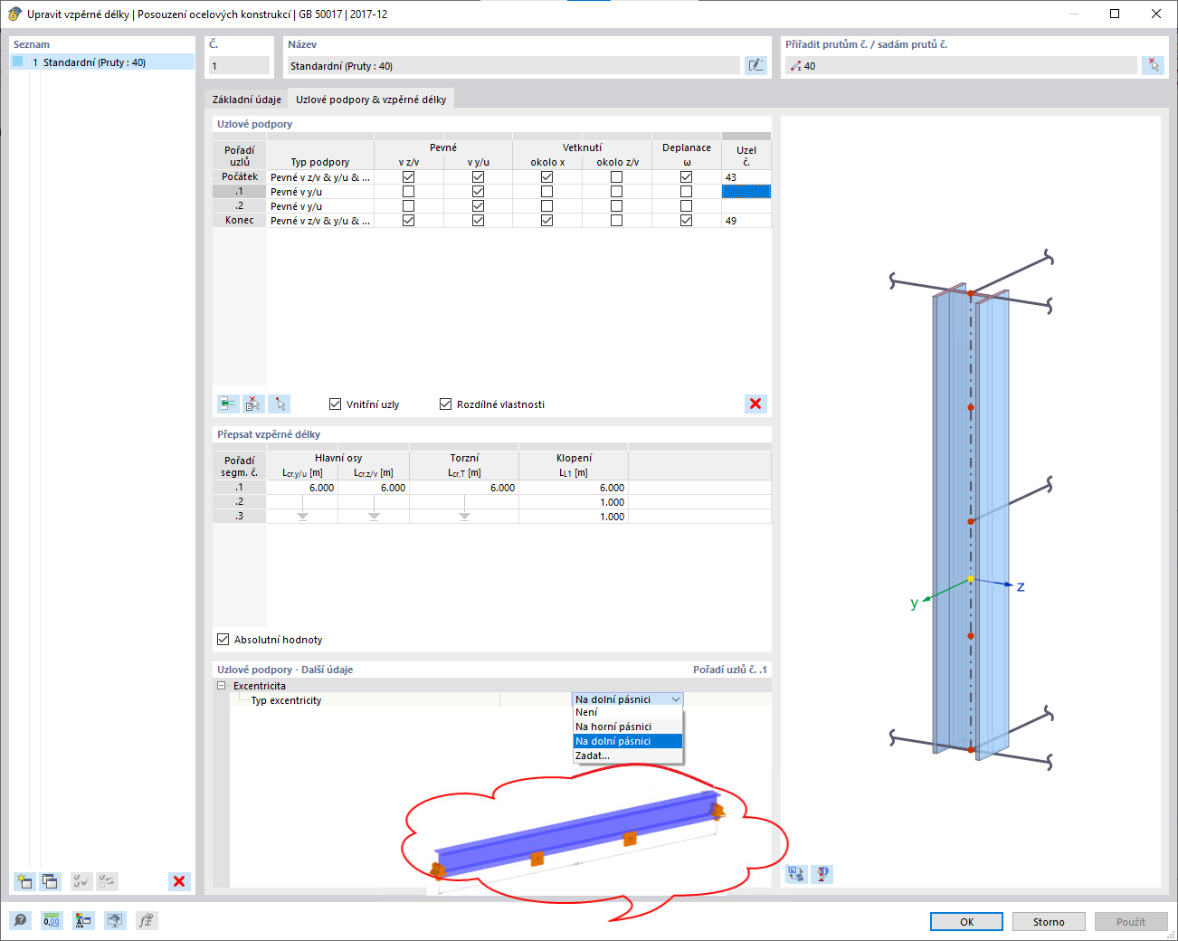
Task: Confirm the dialog with OK button
Action: (966, 921)
